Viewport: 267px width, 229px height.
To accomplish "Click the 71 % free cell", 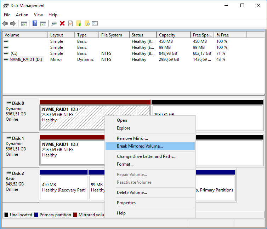I will point(221,53).
